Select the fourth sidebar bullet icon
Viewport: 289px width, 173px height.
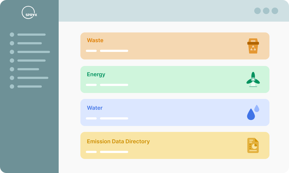12,61
